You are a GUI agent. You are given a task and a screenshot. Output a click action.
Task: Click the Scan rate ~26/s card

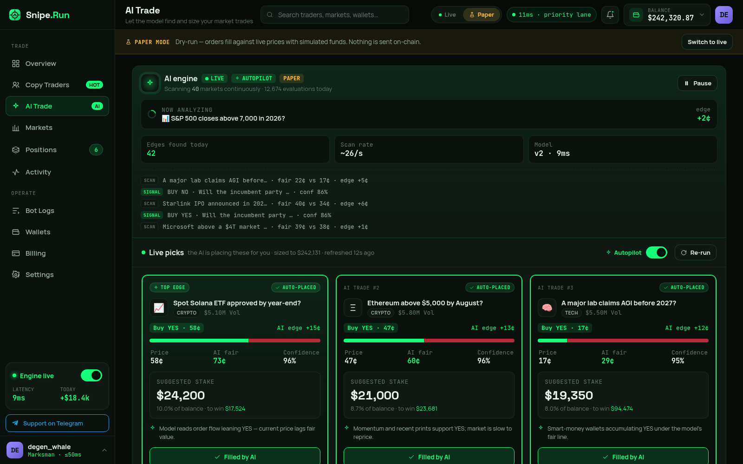click(x=429, y=149)
